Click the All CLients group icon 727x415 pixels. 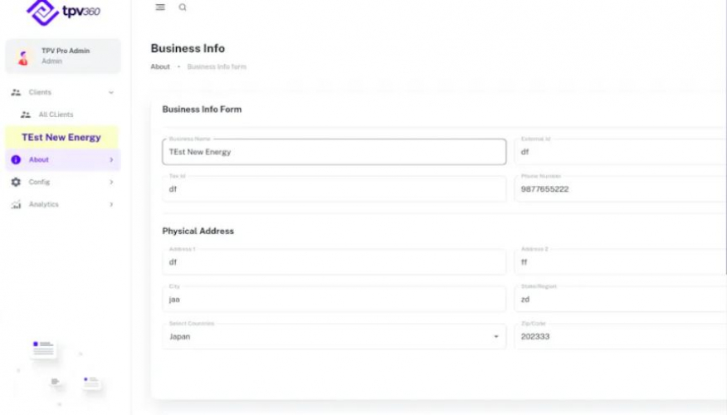tap(26, 115)
